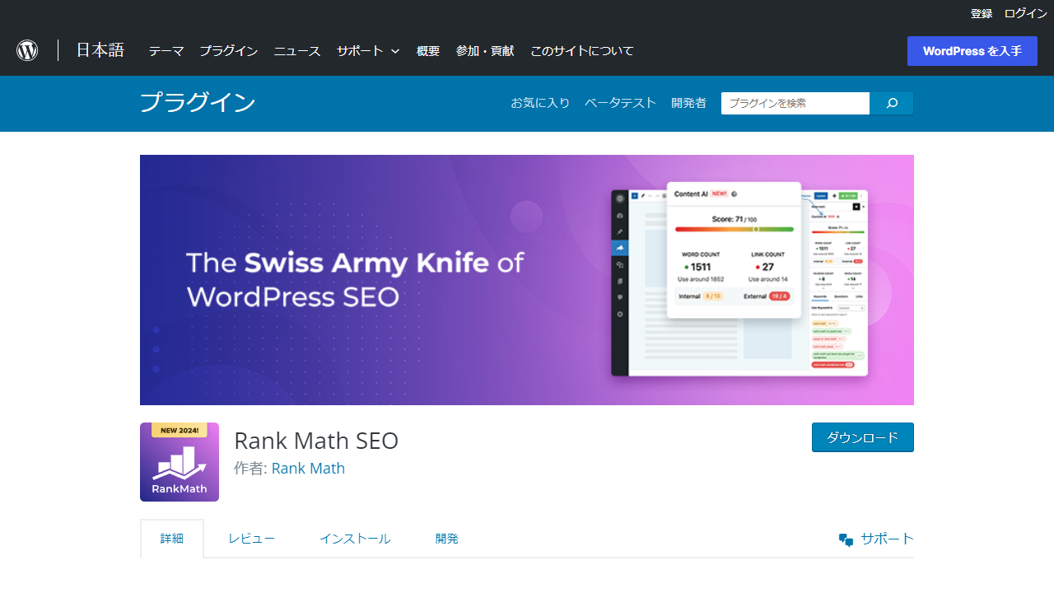1054x593 pixels.
Task: Open the テーマ menu item
Action: click(166, 51)
